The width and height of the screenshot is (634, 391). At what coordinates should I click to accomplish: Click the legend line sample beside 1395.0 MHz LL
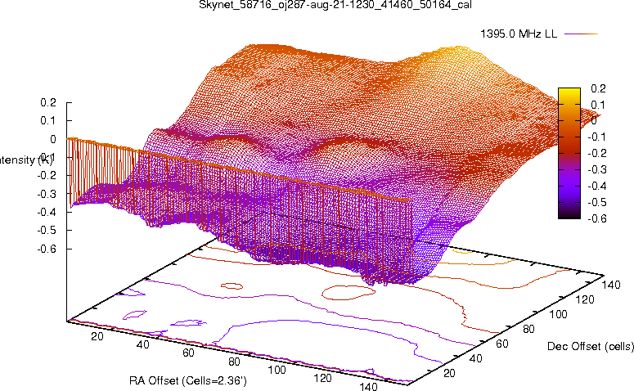581,34
